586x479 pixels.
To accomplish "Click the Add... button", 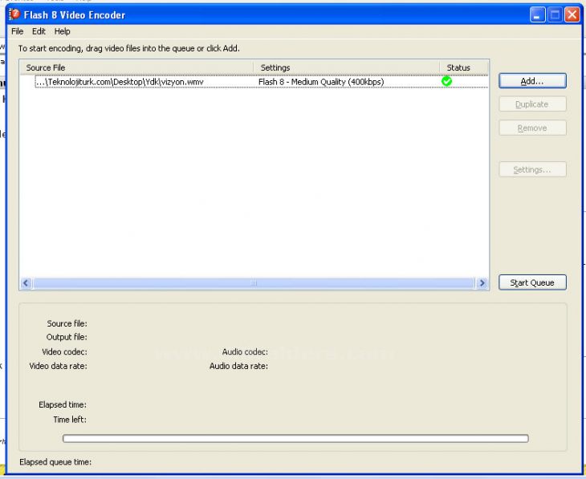I will pyautogui.click(x=532, y=81).
